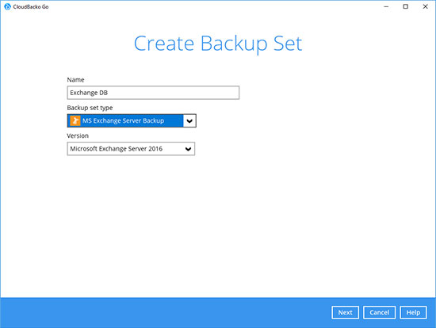Click the CloudBacko Go title text
The width and height of the screenshot is (436, 328).
pos(31,6)
